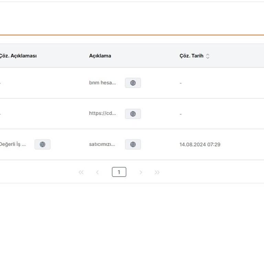Click the Çöz. Açıklaması column header
Image resolution: width=264 pixels, height=264 pixels.
pyautogui.click(x=18, y=56)
